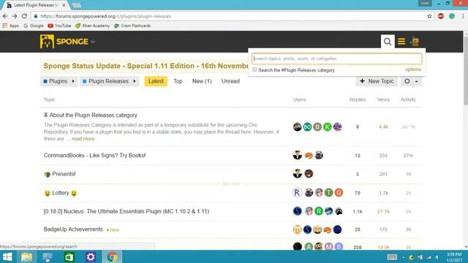
Task: Click the Users column header
Action: pyautogui.click(x=299, y=99)
